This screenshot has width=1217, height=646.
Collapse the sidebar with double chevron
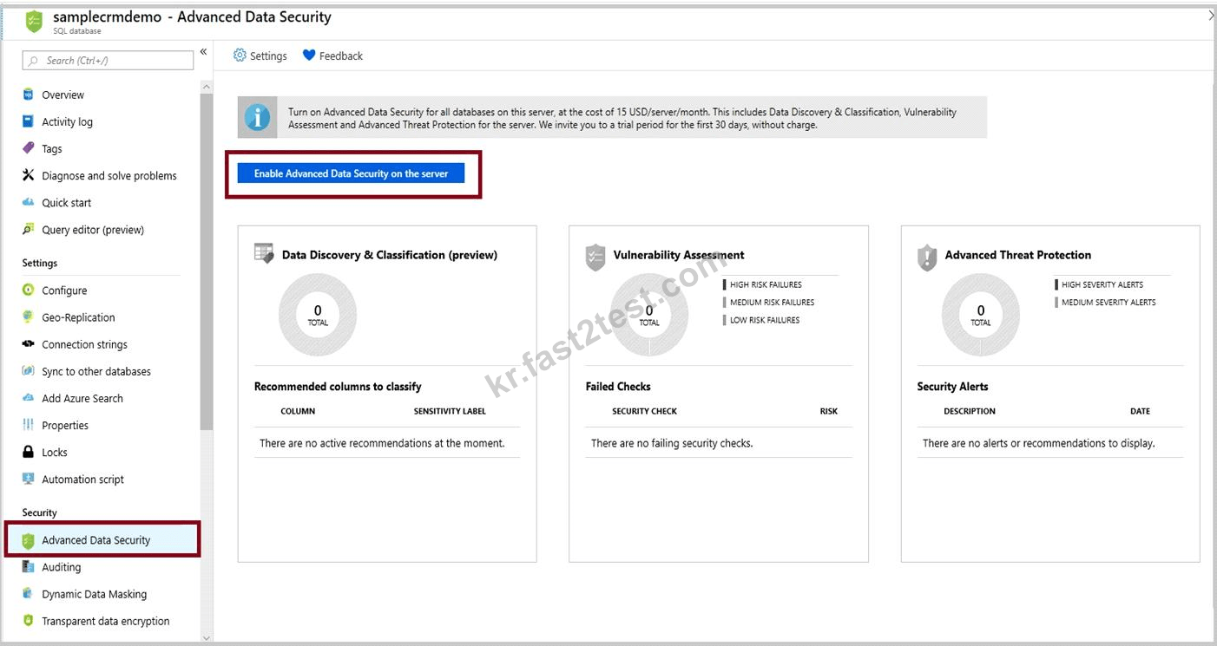(x=204, y=52)
